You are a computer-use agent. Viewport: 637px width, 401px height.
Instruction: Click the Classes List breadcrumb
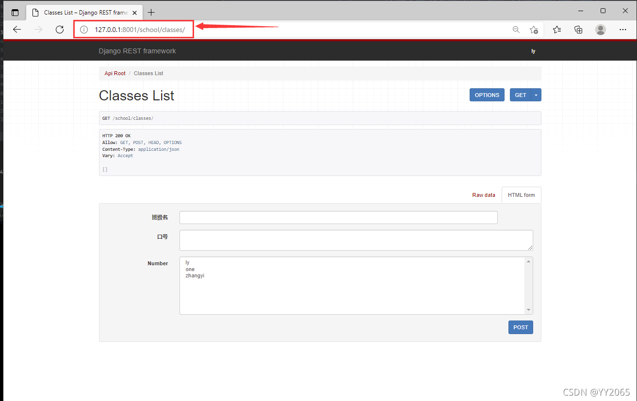[148, 73]
